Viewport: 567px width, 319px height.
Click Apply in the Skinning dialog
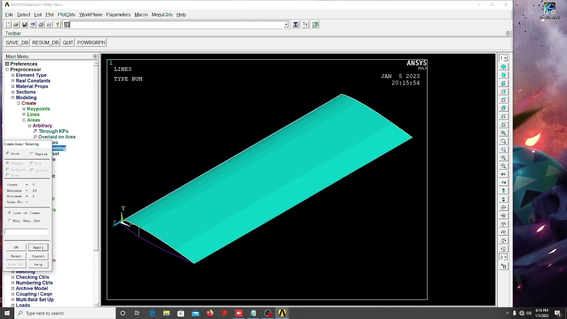[x=38, y=248]
